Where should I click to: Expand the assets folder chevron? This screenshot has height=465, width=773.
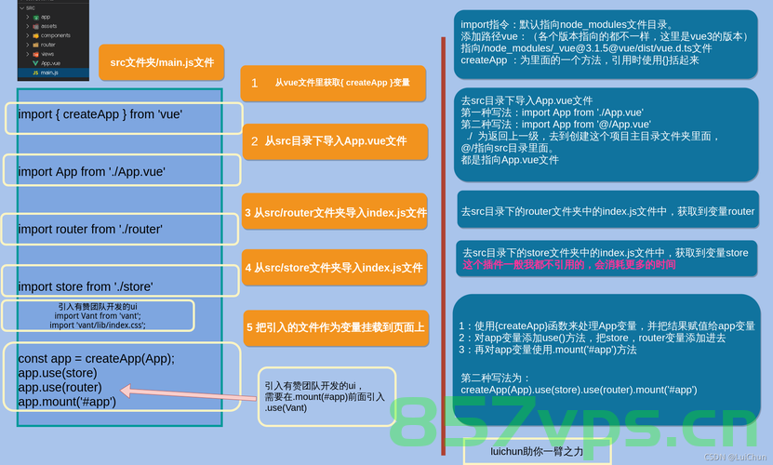tap(28, 27)
